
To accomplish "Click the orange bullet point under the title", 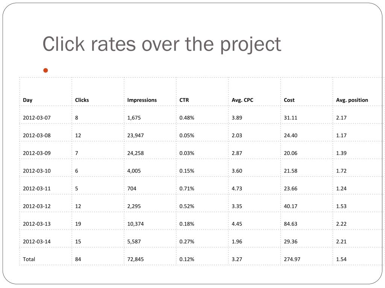I will click(45, 70).
